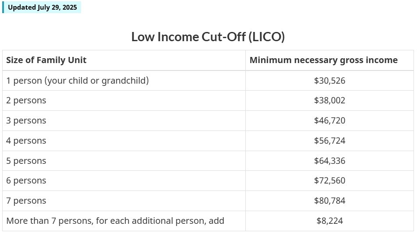The width and height of the screenshot is (417, 233).
Task: Select the $56,724 income cell
Action: point(329,141)
